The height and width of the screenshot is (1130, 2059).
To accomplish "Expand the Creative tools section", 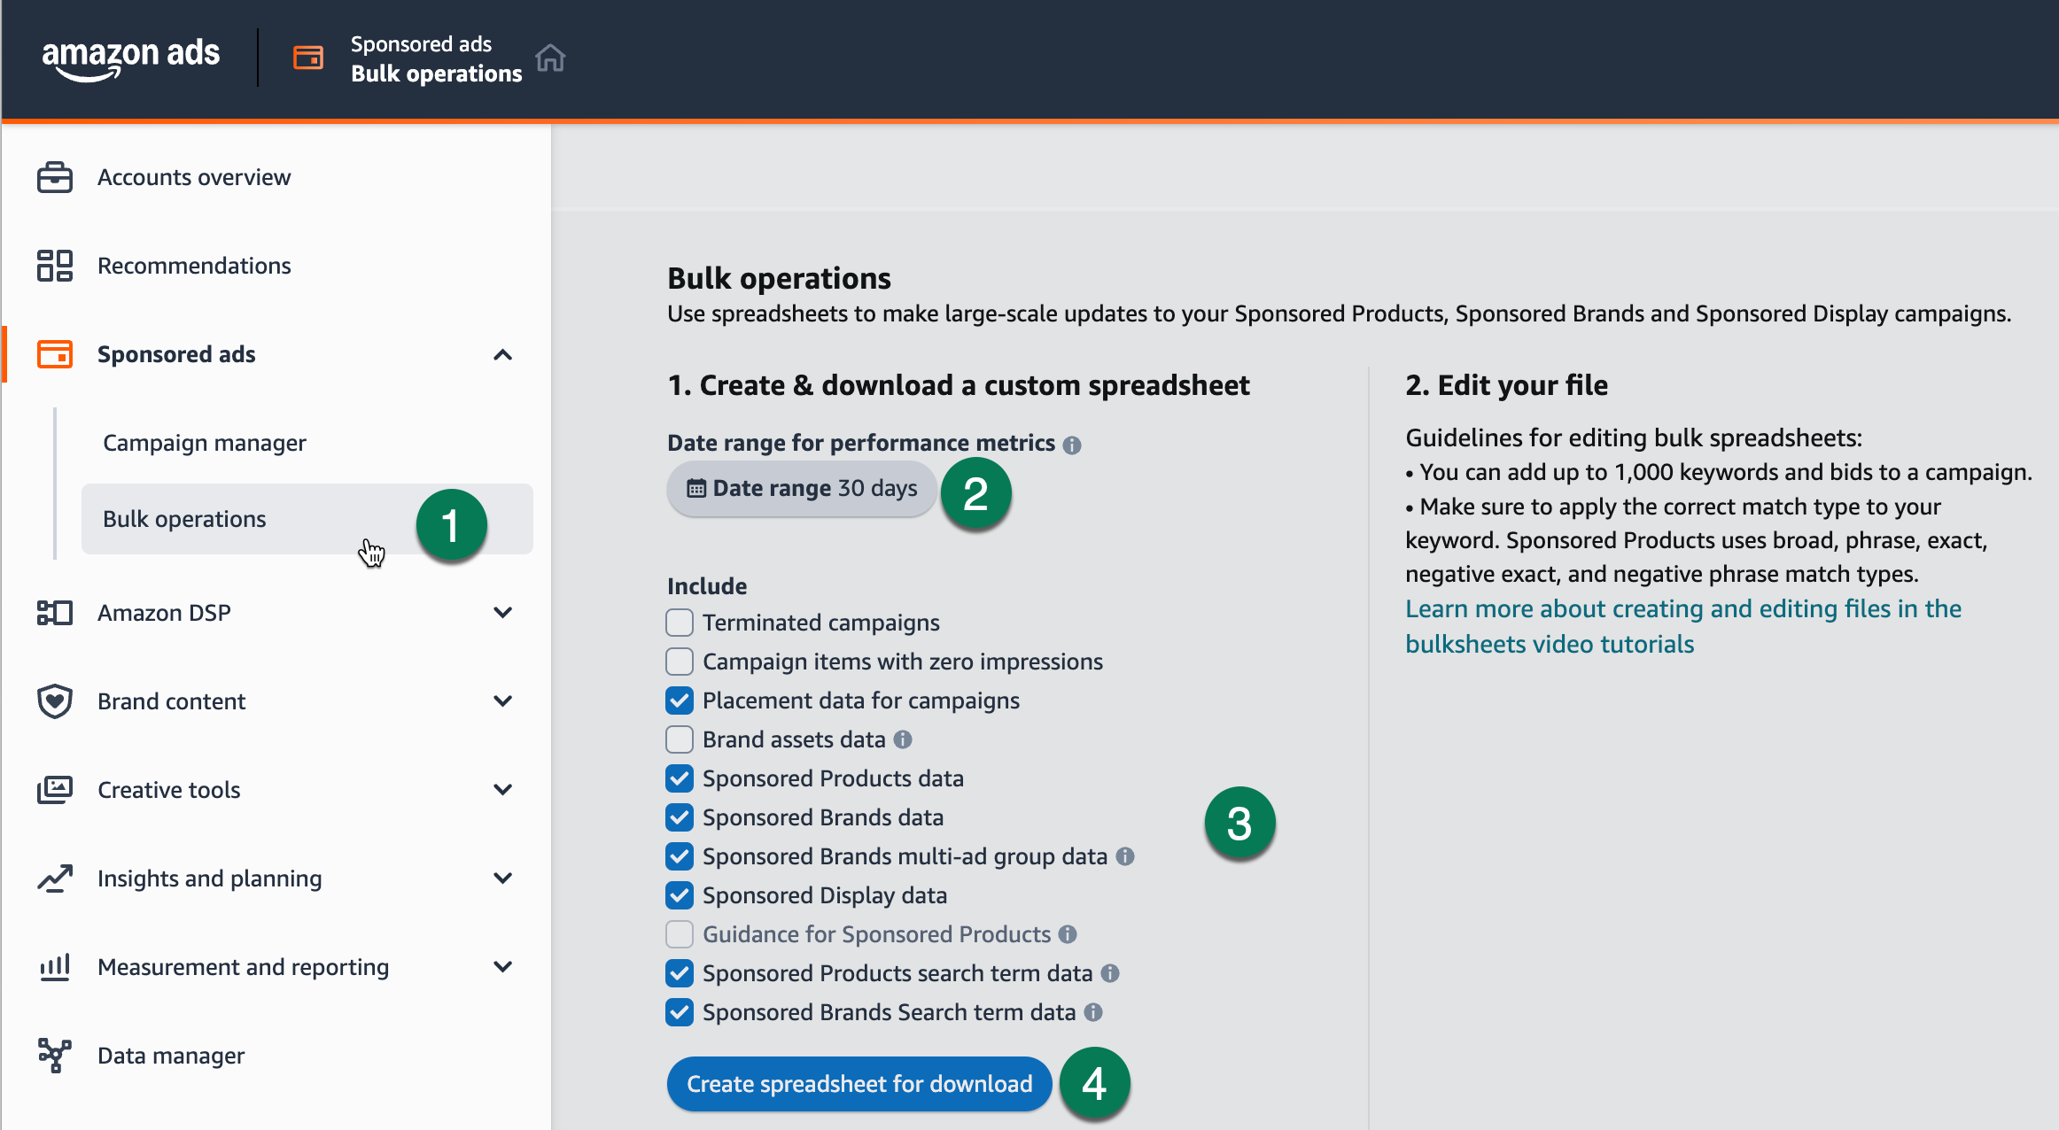I will click(503, 789).
